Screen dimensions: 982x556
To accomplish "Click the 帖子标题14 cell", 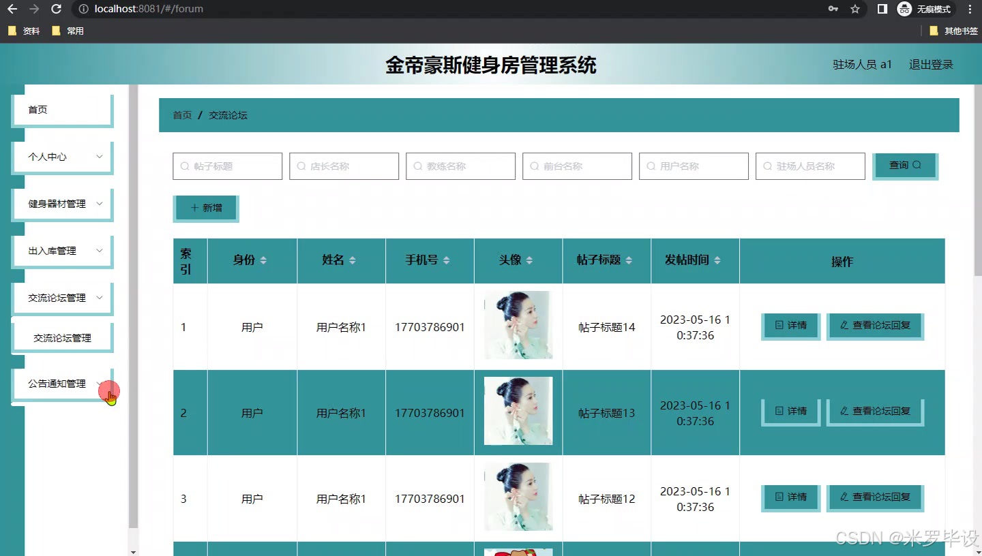I will pos(607,327).
